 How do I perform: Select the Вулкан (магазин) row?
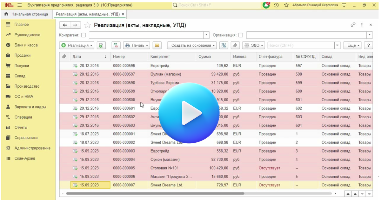tap(216, 74)
